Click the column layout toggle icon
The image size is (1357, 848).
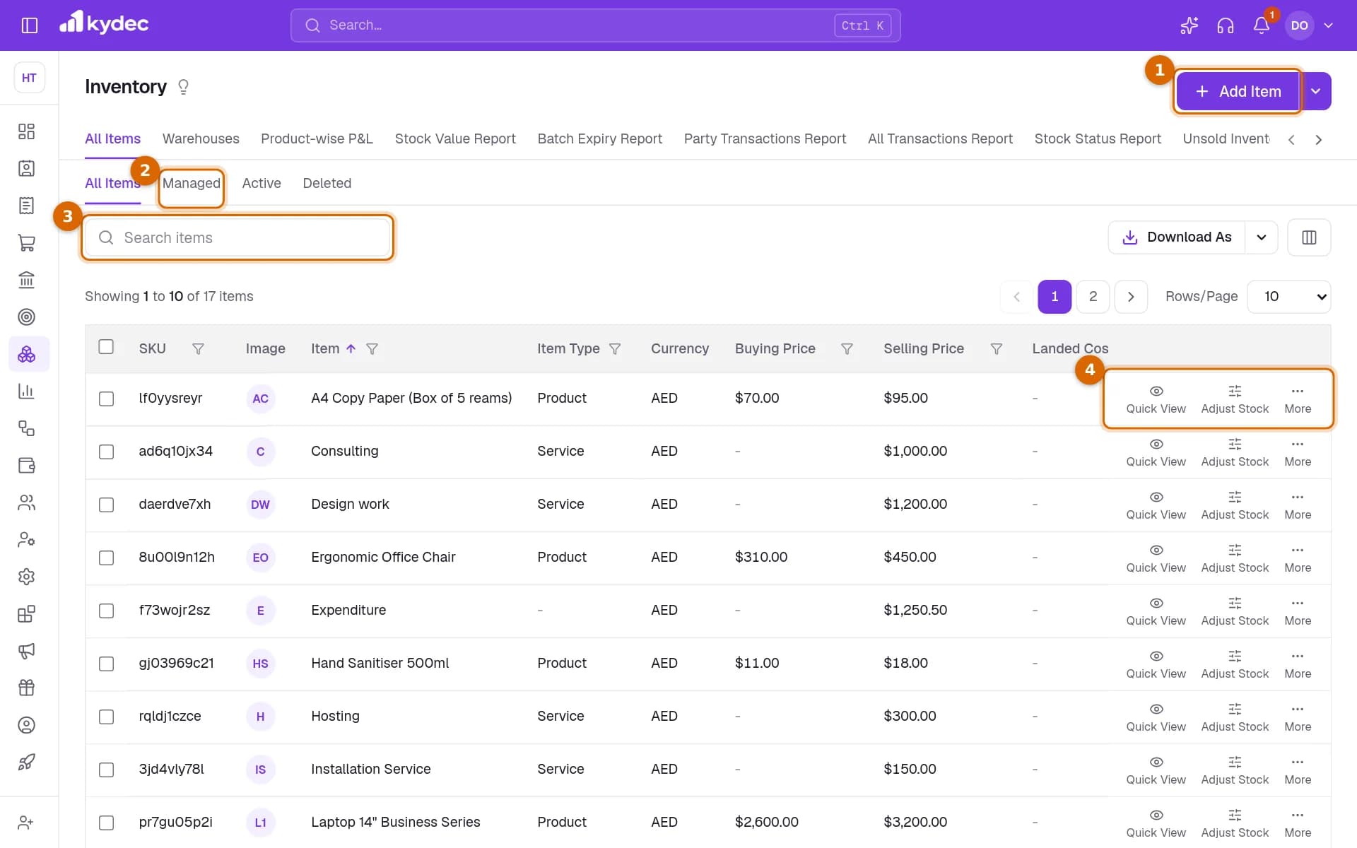coord(1309,237)
